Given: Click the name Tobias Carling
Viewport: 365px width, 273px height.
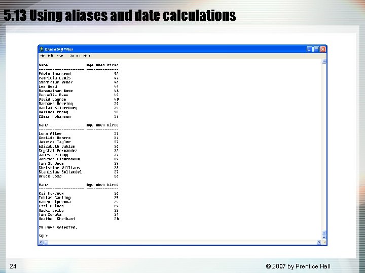Looking at the screenshot, I should (55, 198).
